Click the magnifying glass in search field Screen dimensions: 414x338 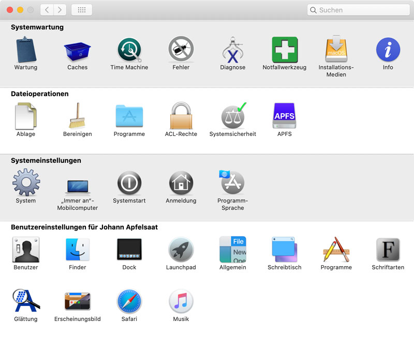[314, 10]
